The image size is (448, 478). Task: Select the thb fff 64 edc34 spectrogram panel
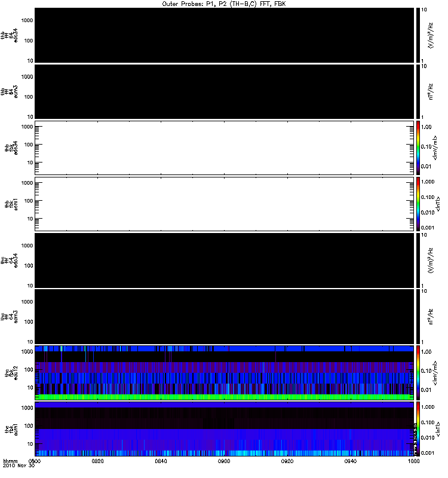(x=225, y=35)
